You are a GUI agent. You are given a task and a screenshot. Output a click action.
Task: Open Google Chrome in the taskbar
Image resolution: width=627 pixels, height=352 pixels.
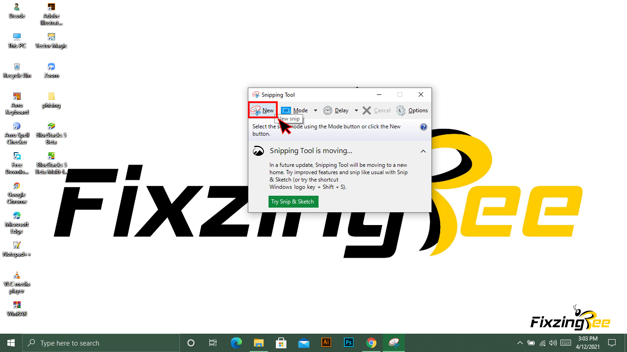tap(371, 342)
